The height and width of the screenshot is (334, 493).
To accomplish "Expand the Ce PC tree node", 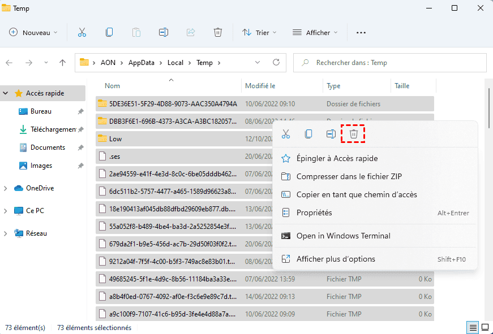I will pos(6,211).
